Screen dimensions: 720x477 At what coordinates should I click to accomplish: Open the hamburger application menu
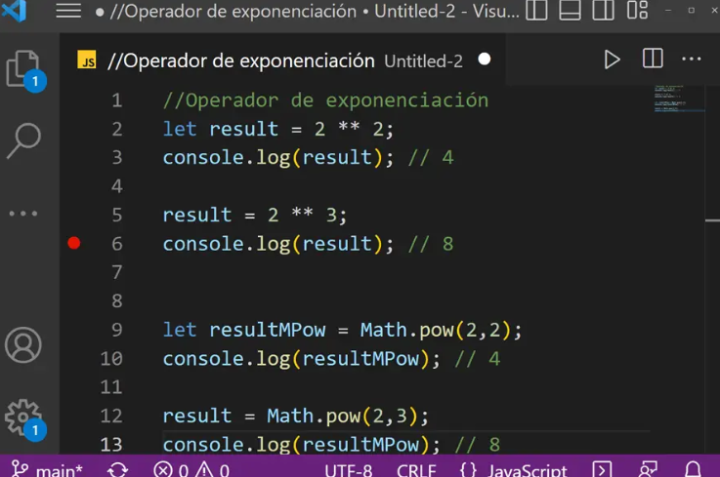tap(68, 10)
